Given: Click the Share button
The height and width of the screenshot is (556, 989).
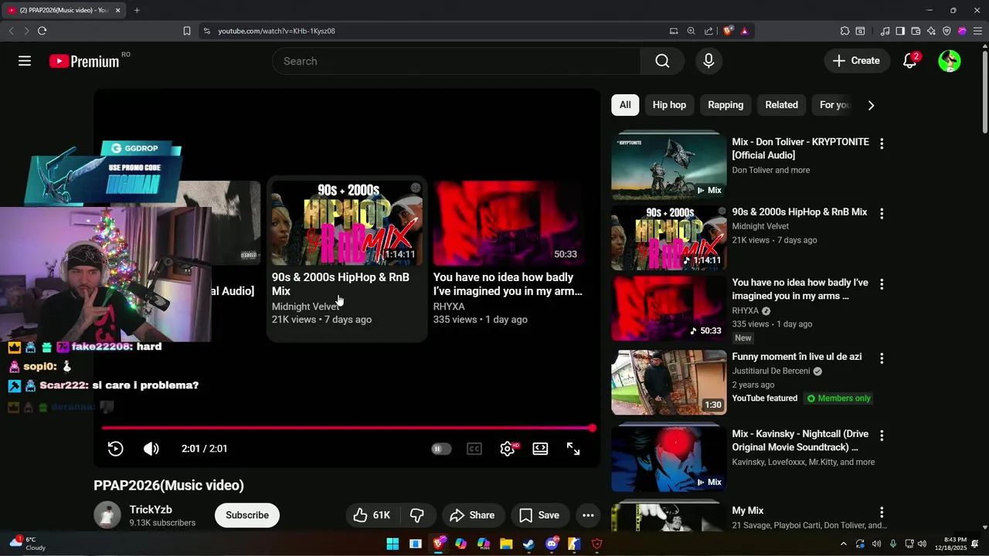Looking at the screenshot, I should pyautogui.click(x=472, y=515).
